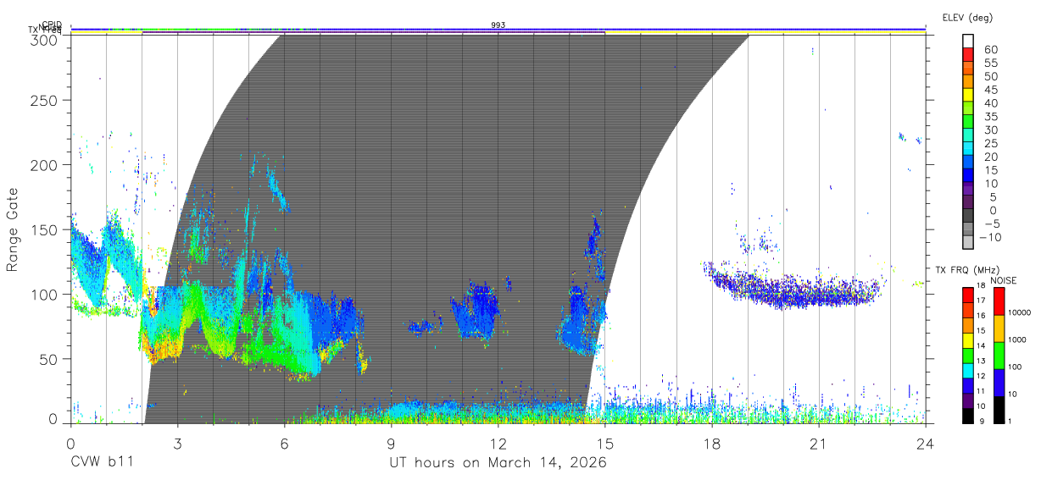Click the red segment of ELEV color bar

coord(969,55)
